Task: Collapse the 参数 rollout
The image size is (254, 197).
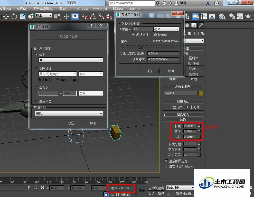Action: point(183,120)
